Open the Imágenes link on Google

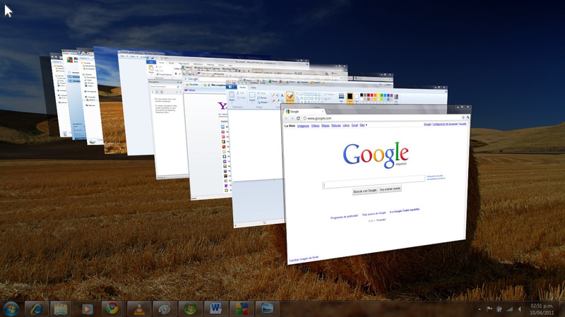pos(303,126)
